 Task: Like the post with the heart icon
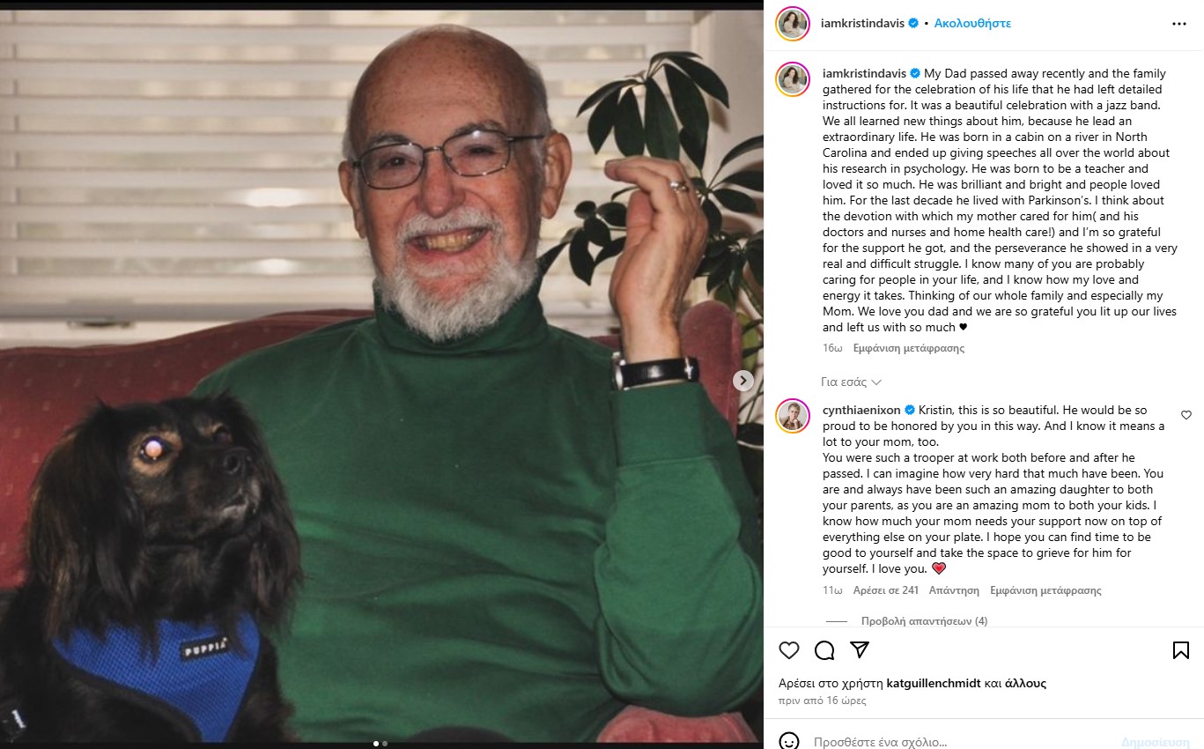pos(789,650)
